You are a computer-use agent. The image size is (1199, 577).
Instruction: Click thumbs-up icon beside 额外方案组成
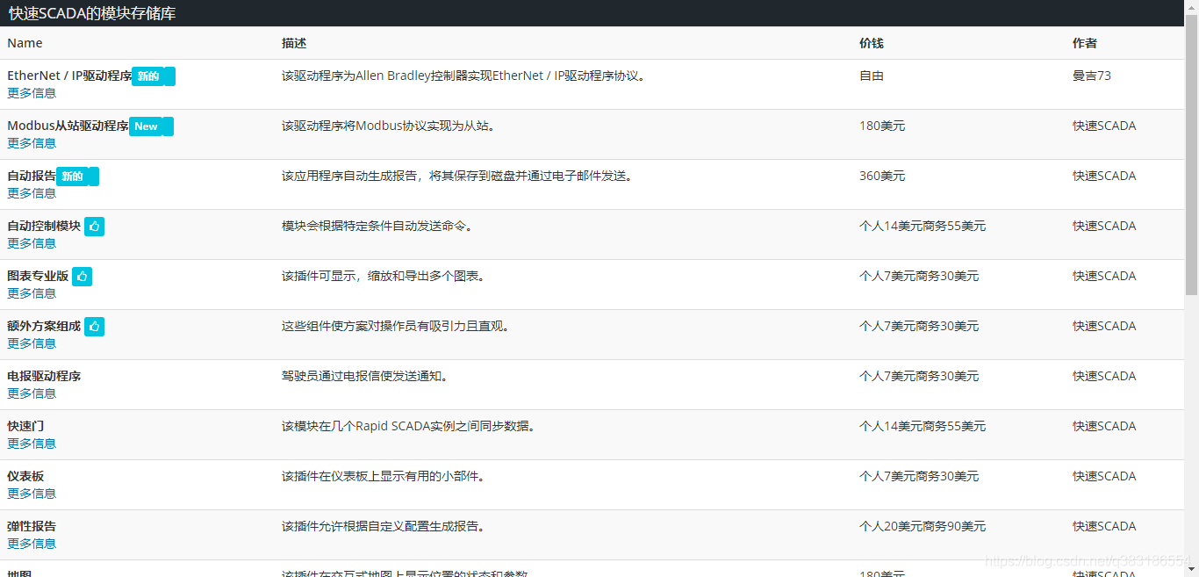click(95, 327)
